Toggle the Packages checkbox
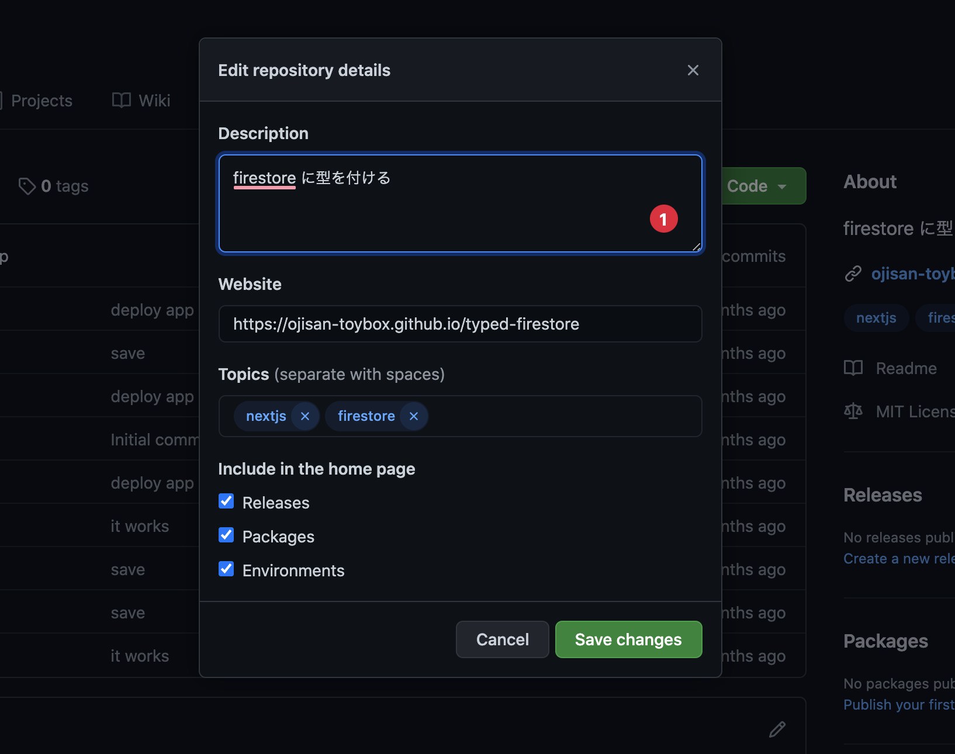The image size is (955, 754). [226, 535]
